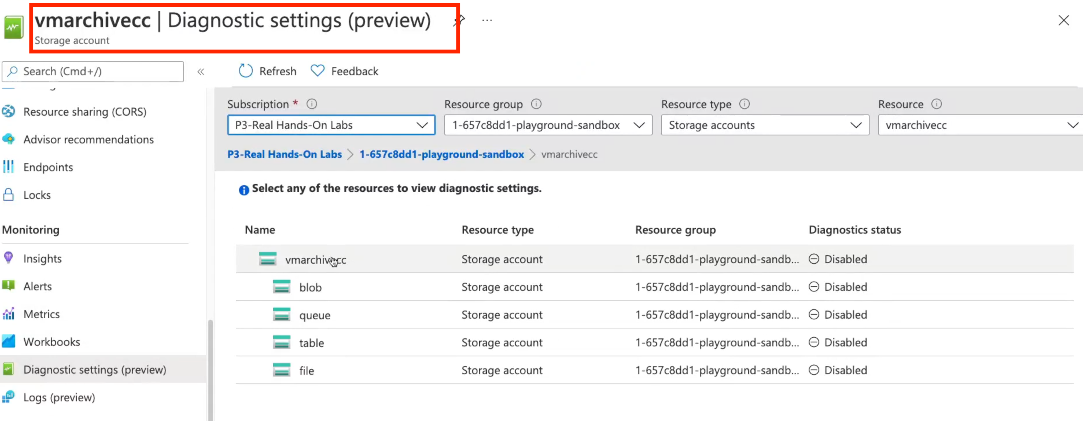Open Workbooks in the sidebar
Image resolution: width=1083 pixels, height=421 pixels.
(52, 341)
